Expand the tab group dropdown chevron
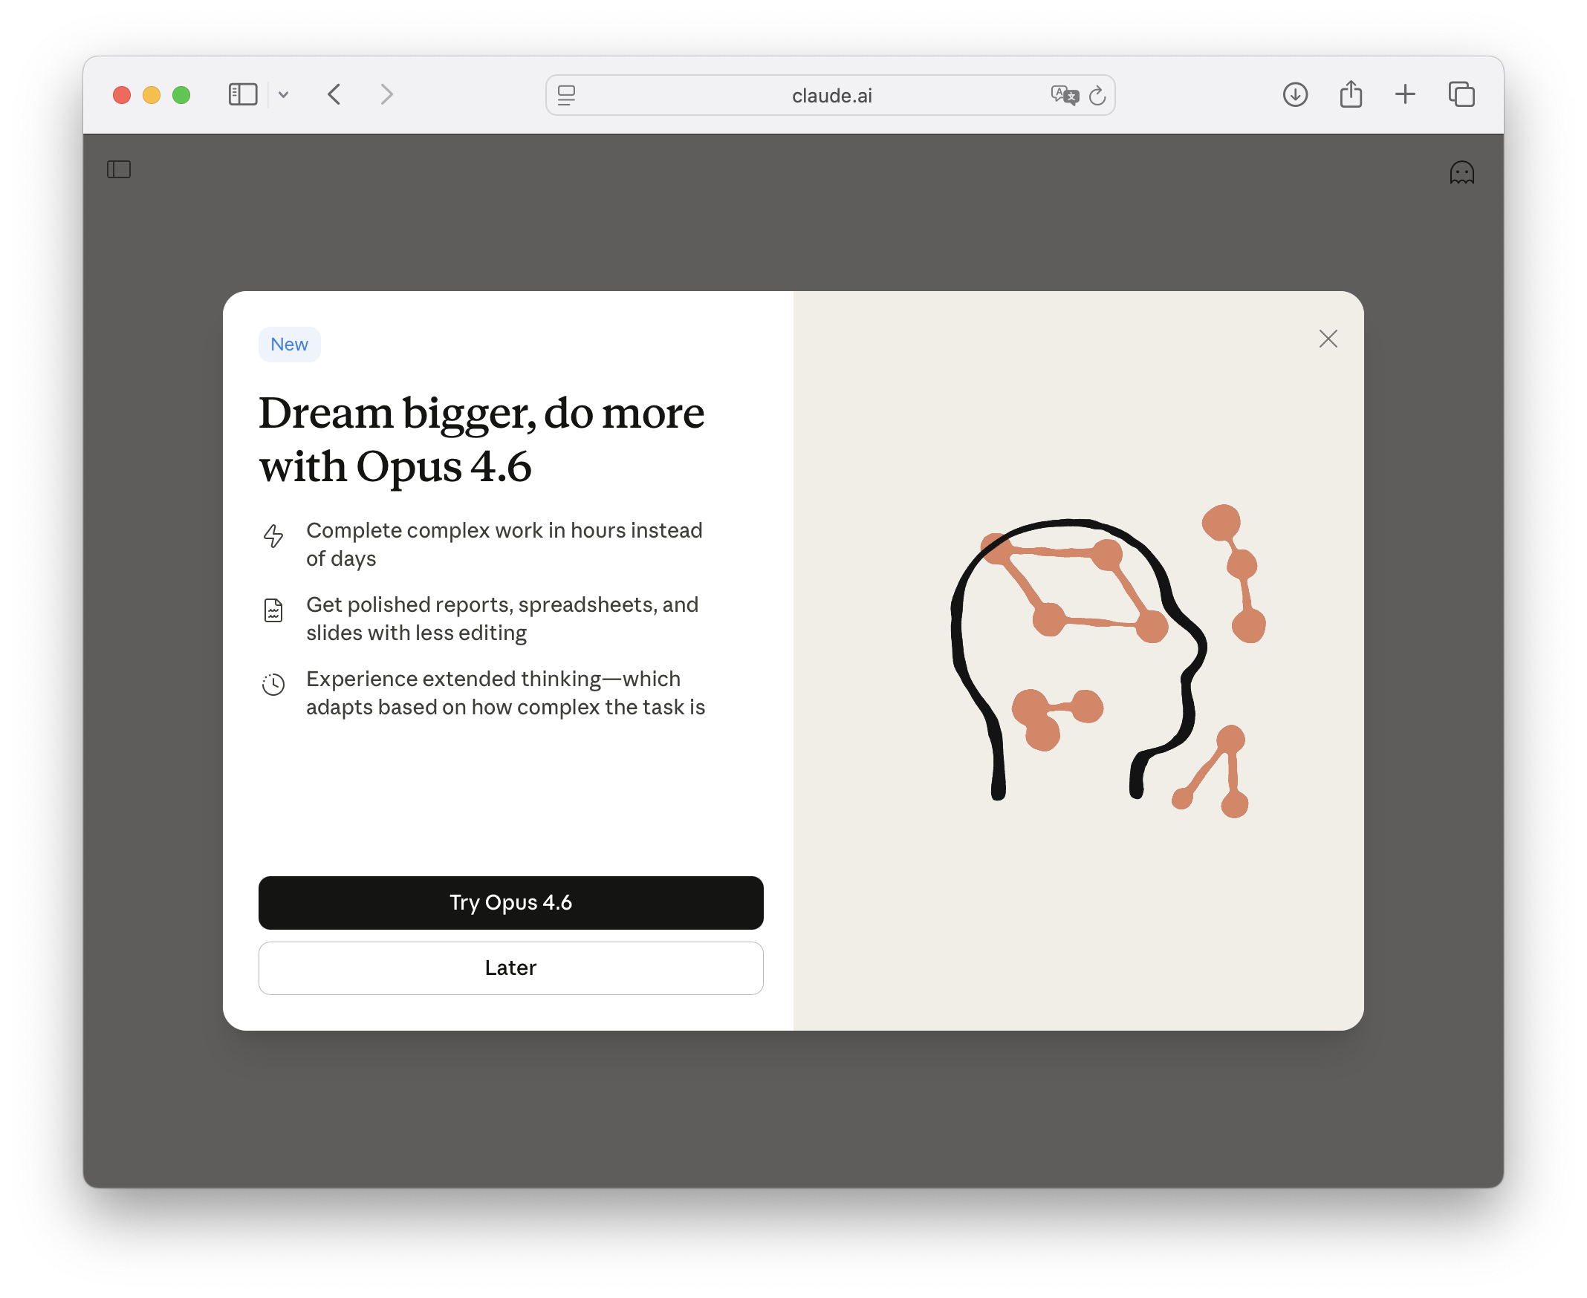 click(x=284, y=95)
